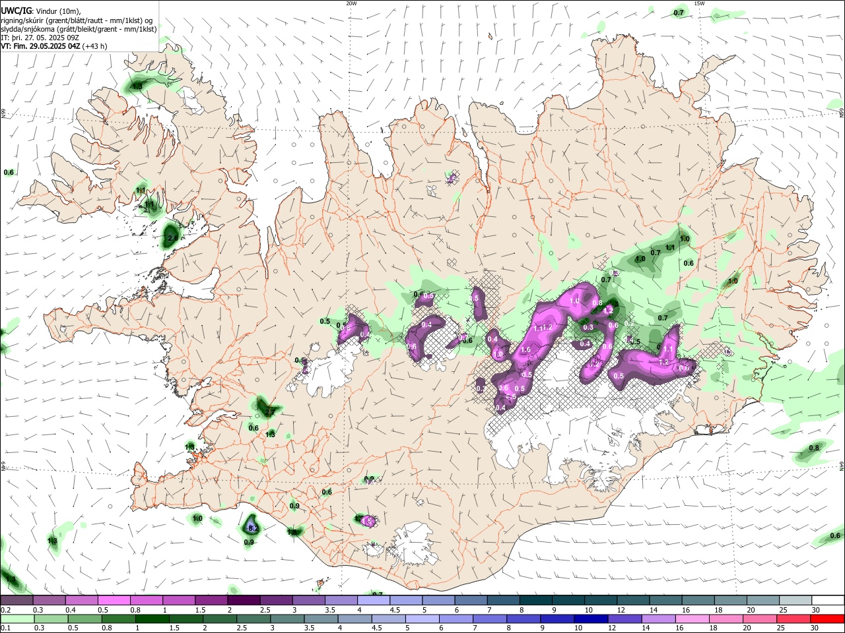The height and width of the screenshot is (633, 845).
Task: Pick the lower legend swatch labeled 0.5
Action: click(x=85, y=618)
